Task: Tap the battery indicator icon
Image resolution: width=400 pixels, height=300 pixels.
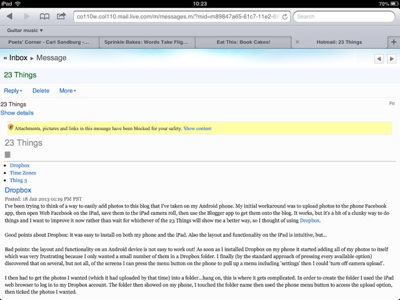Action: point(394,4)
